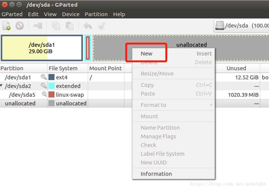
Task: Select the /dev/sda2 row in partition list
Action: 135,86
